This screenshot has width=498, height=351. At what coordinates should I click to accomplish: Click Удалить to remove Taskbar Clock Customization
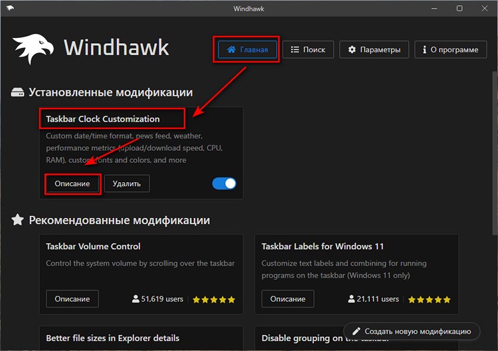click(x=127, y=183)
